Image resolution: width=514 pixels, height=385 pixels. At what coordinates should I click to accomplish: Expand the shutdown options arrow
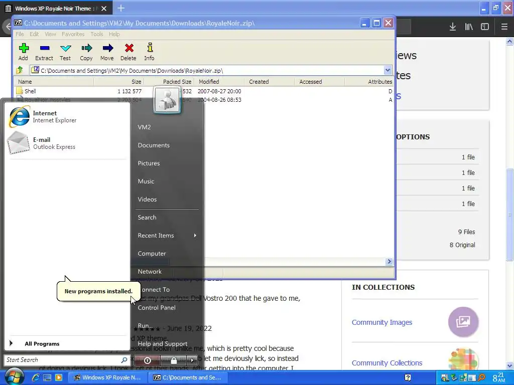192,360
